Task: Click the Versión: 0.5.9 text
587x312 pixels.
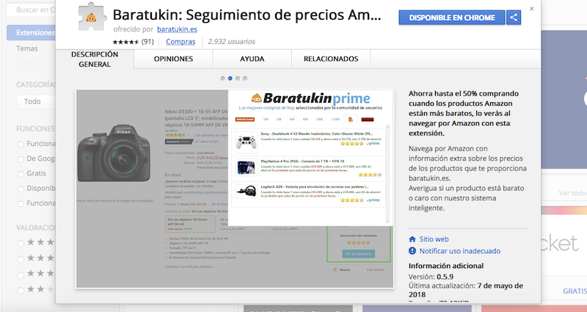Action: [431, 277]
